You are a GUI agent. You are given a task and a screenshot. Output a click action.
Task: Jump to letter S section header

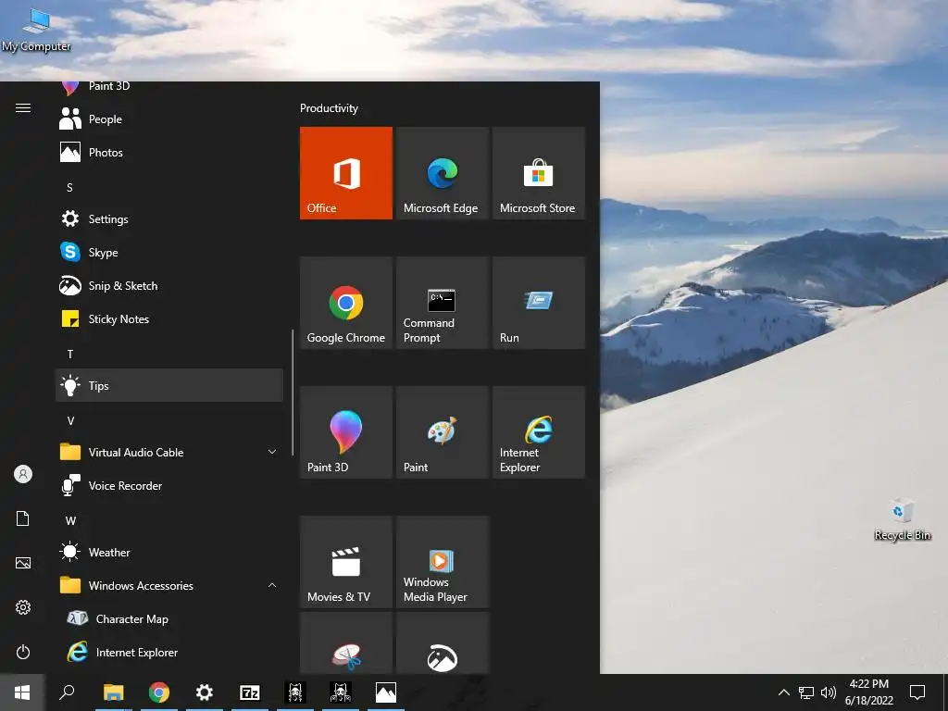(x=69, y=187)
